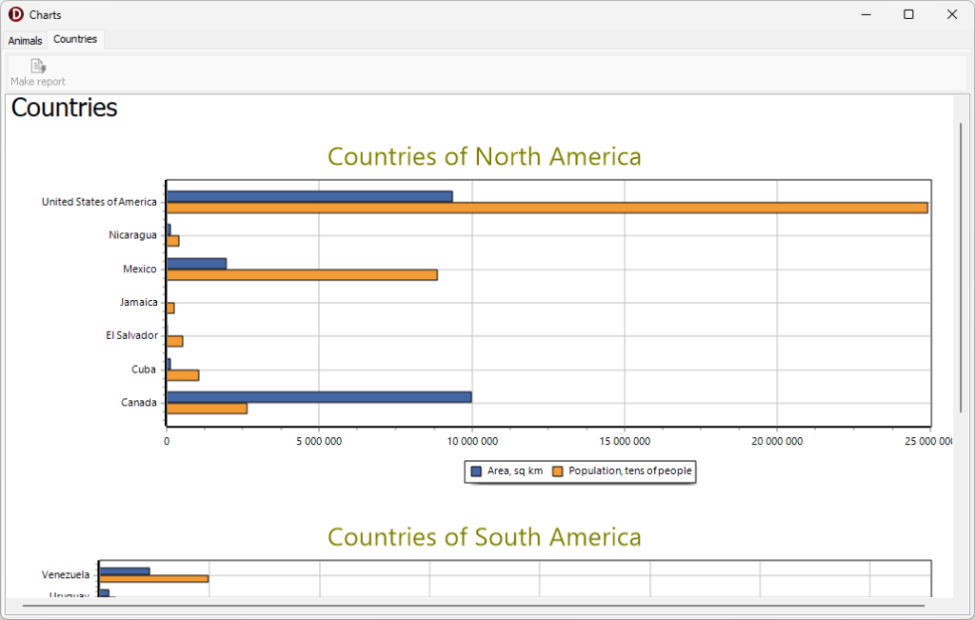This screenshot has height=620, width=975.
Task: Click Cuba's orange population bar
Action: coord(182,375)
